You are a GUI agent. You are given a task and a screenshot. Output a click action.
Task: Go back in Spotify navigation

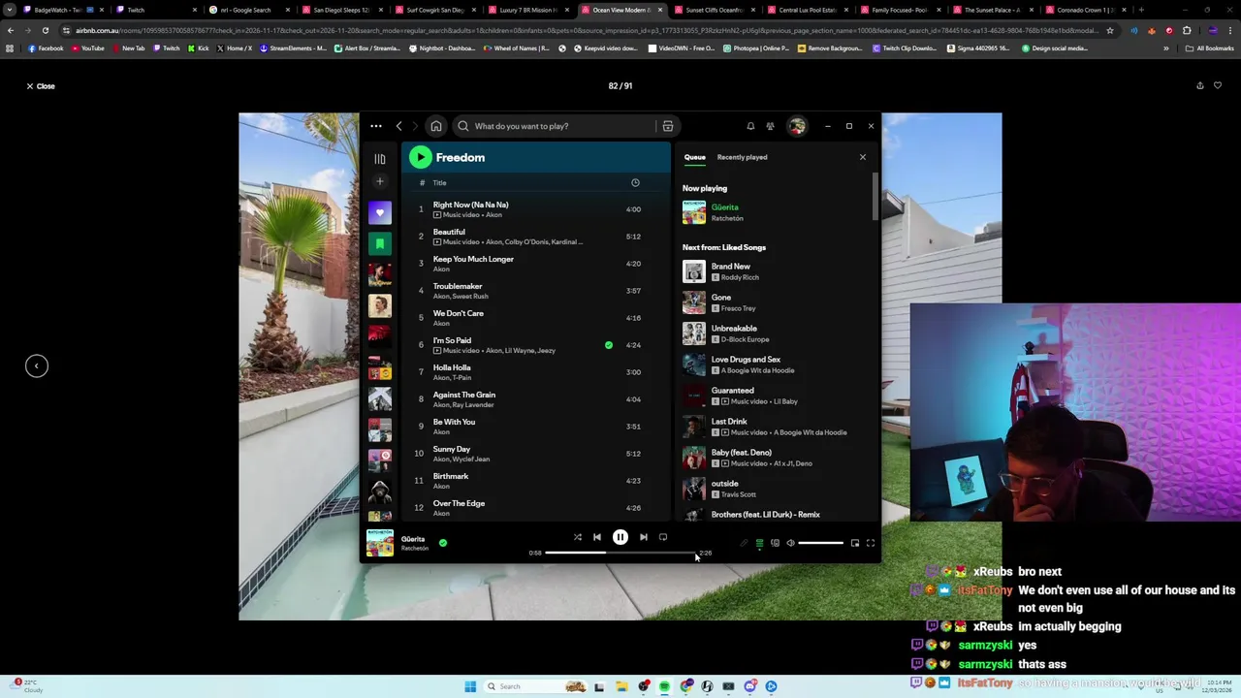tap(398, 126)
